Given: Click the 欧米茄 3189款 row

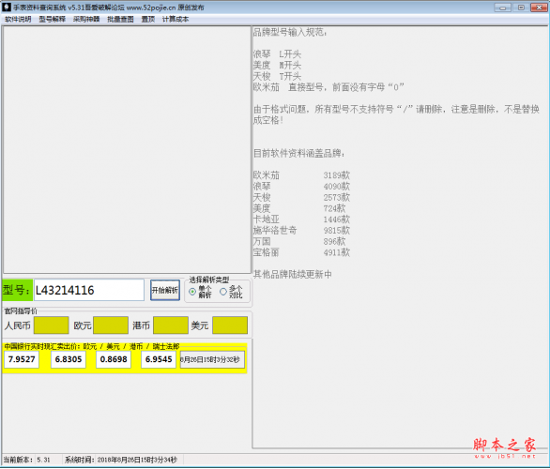Looking at the screenshot, I should (301, 175).
